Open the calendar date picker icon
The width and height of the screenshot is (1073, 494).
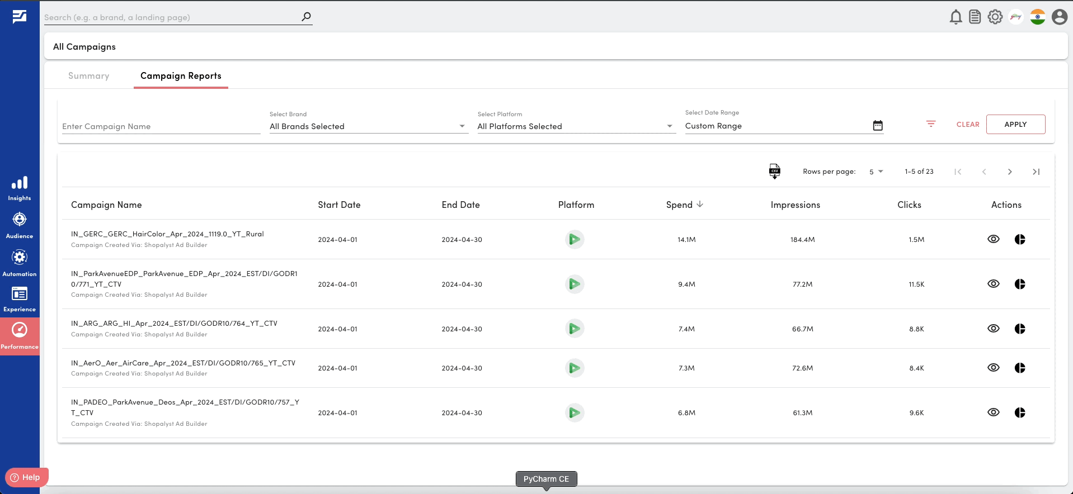tap(878, 126)
